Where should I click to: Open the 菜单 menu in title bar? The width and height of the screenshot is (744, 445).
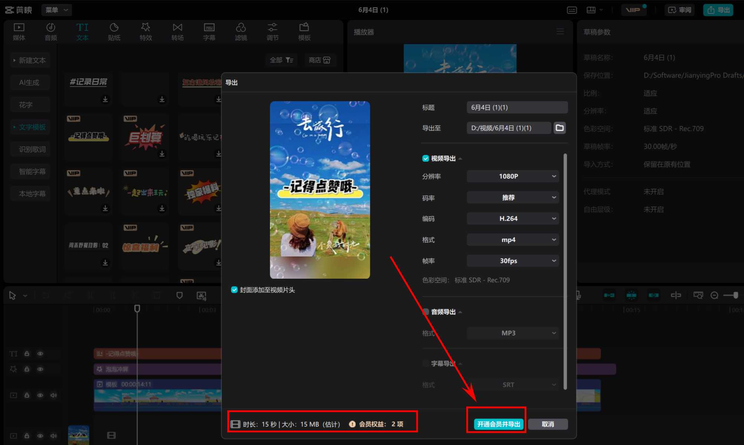(56, 10)
